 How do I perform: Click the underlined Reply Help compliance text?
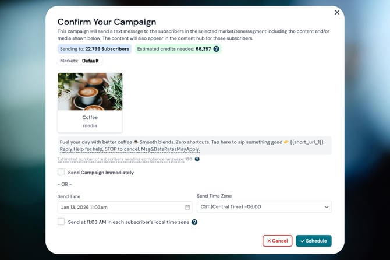click(129, 150)
